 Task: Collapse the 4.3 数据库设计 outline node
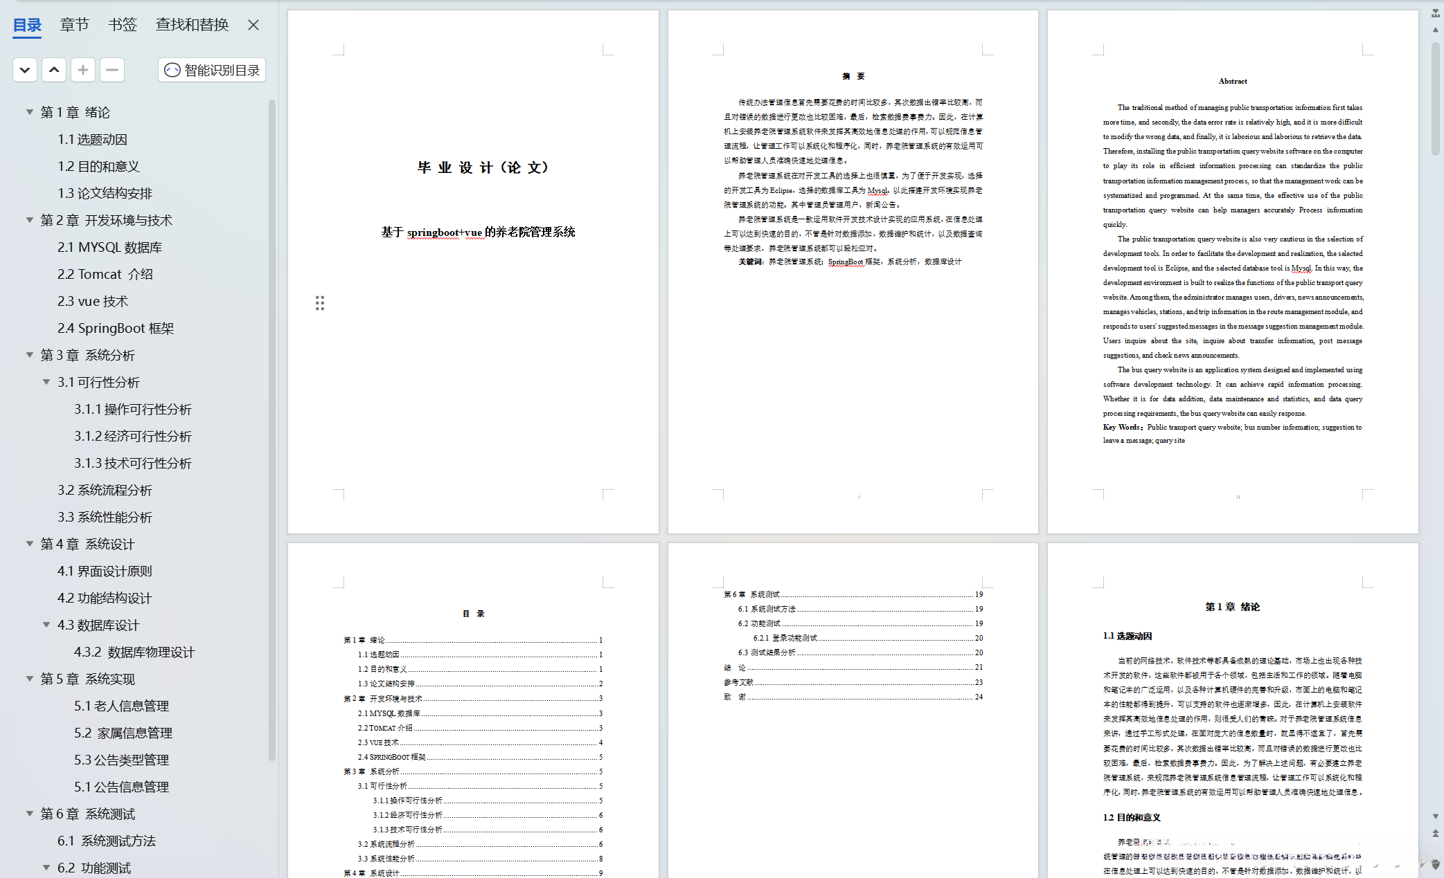[46, 625]
